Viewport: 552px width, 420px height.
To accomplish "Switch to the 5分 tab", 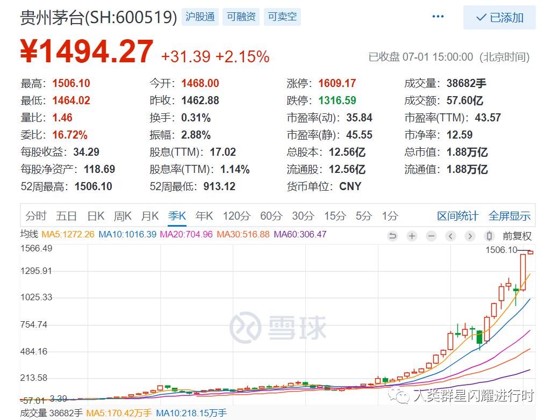I will 364,215.
